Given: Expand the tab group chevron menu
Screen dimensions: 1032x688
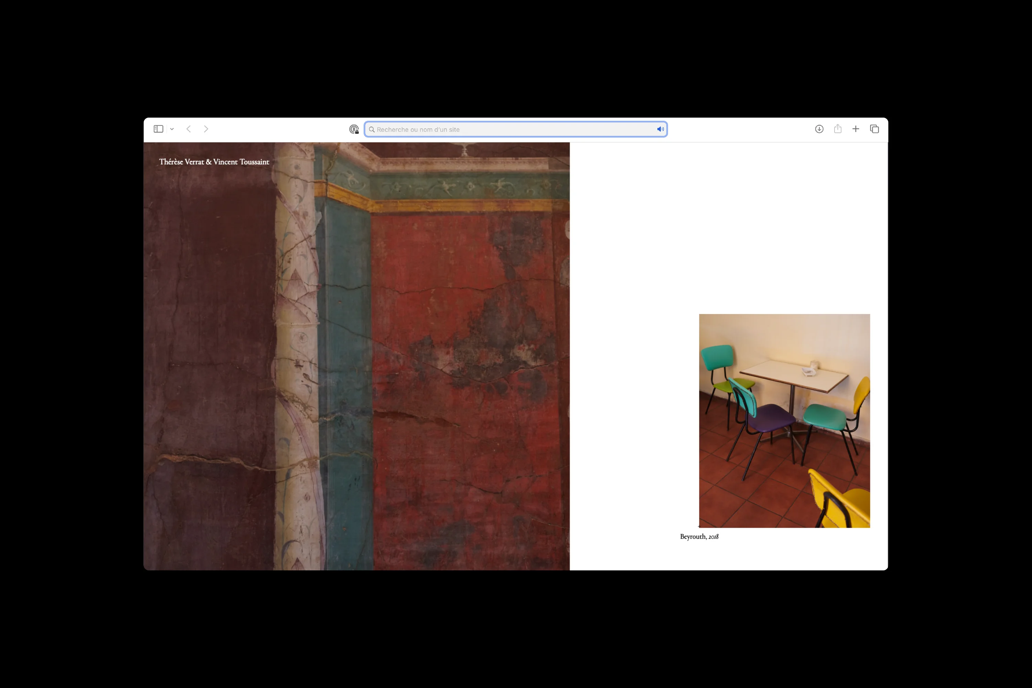Looking at the screenshot, I should (x=172, y=129).
